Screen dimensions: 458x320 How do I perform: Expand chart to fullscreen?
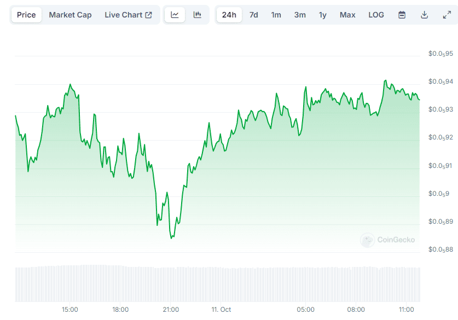(447, 15)
